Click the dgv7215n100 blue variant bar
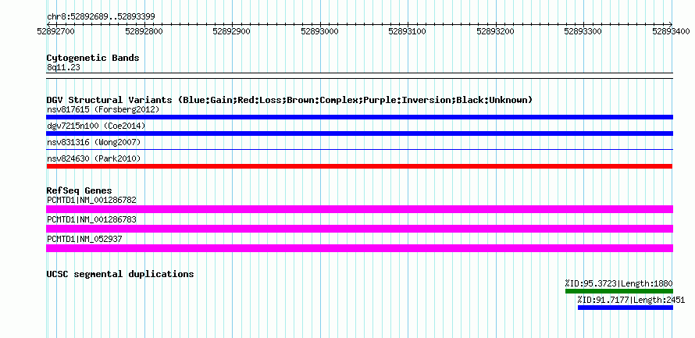 [x=359, y=133]
